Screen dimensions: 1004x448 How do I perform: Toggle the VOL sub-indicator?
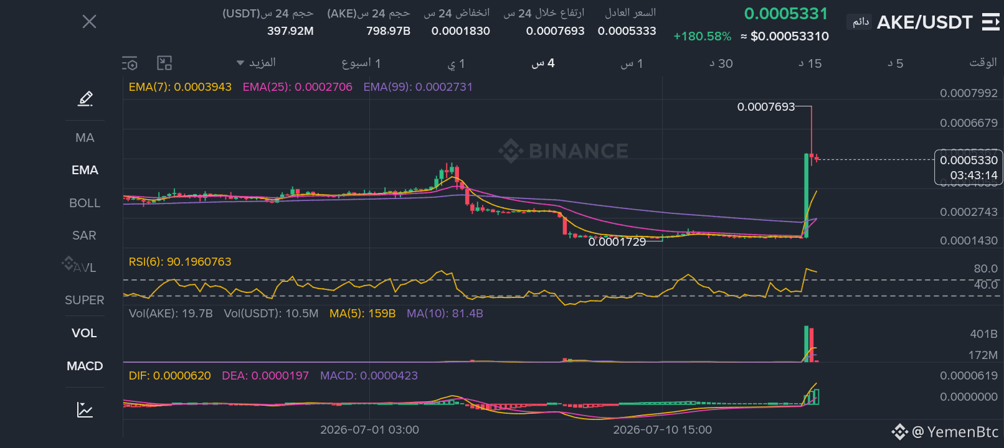(x=84, y=333)
